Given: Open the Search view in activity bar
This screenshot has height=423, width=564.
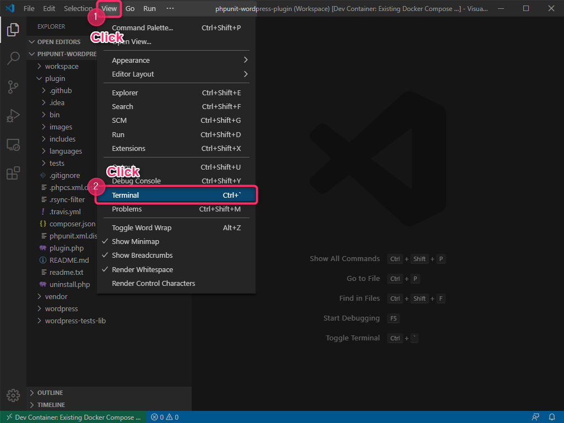Looking at the screenshot, I should 13,58.
